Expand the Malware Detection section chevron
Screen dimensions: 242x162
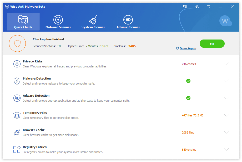226,81
